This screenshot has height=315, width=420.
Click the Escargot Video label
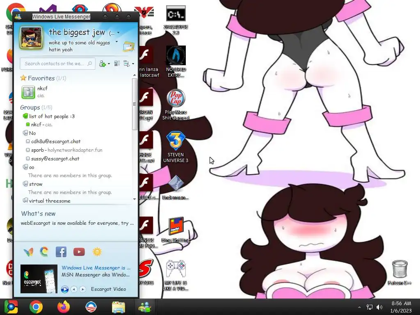click(x=108, y=289)
